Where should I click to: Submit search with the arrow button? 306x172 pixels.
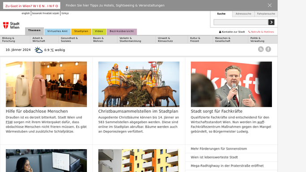pos(271,22)
